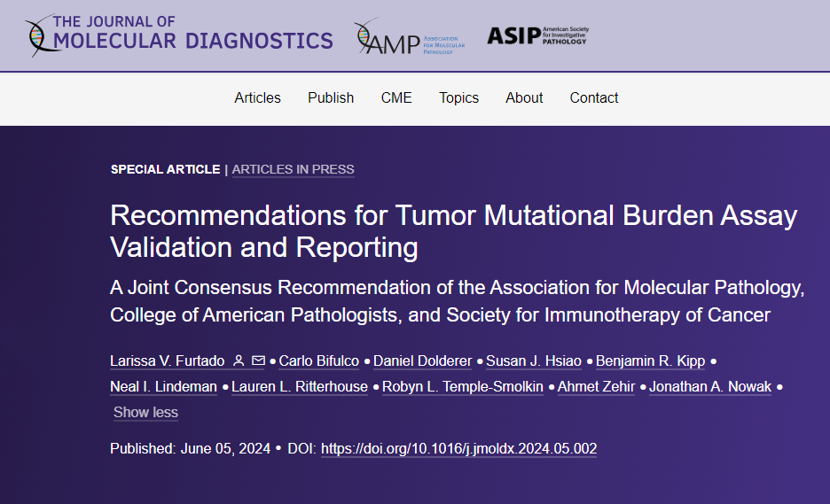This screenshot has height=504, width=830.
Task: Click the Journal of Molecular Diagnostics logo
Action: click(180, 35)
